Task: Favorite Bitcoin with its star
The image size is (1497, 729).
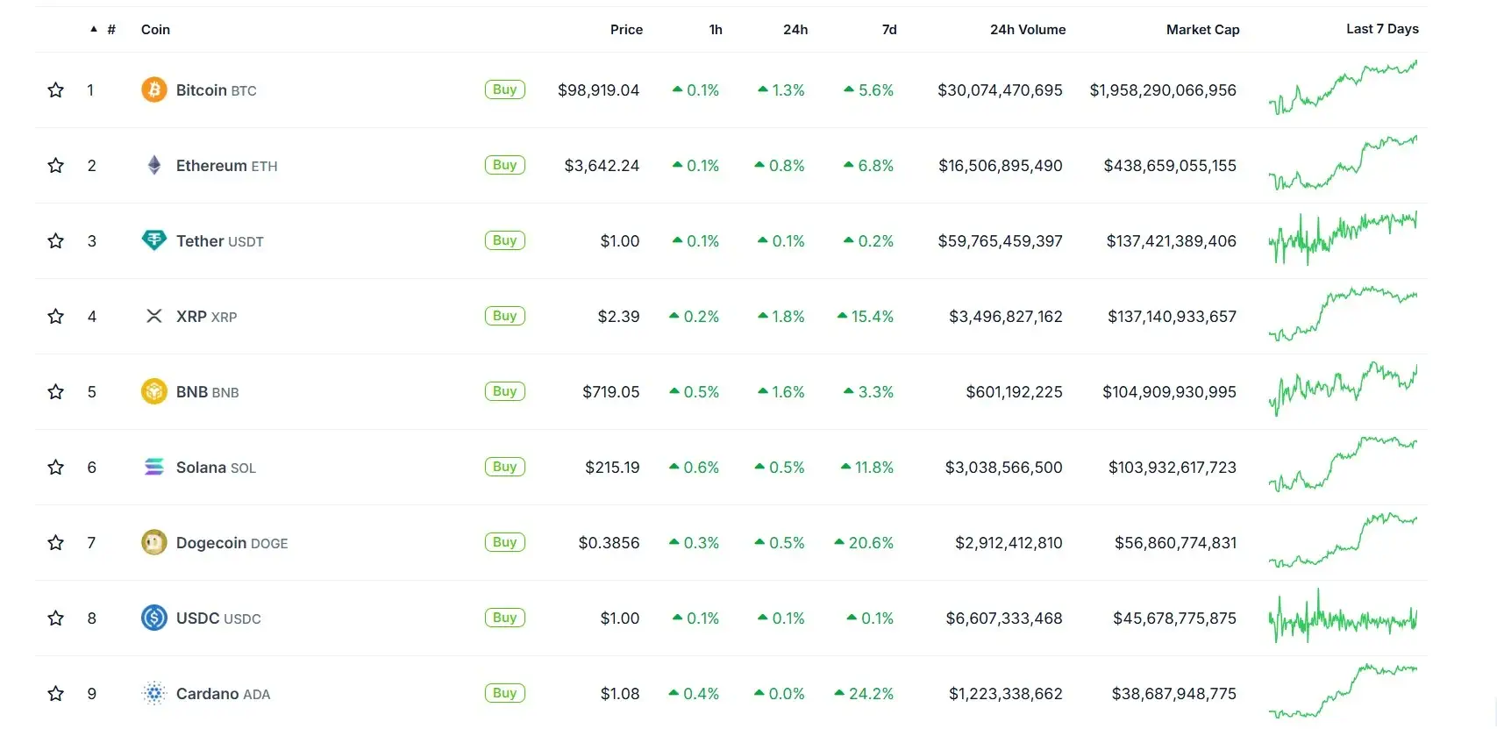Action: 55,89
